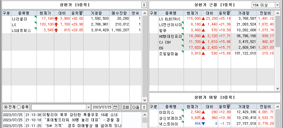Click LS price 120,100

(x=47, y=24)
